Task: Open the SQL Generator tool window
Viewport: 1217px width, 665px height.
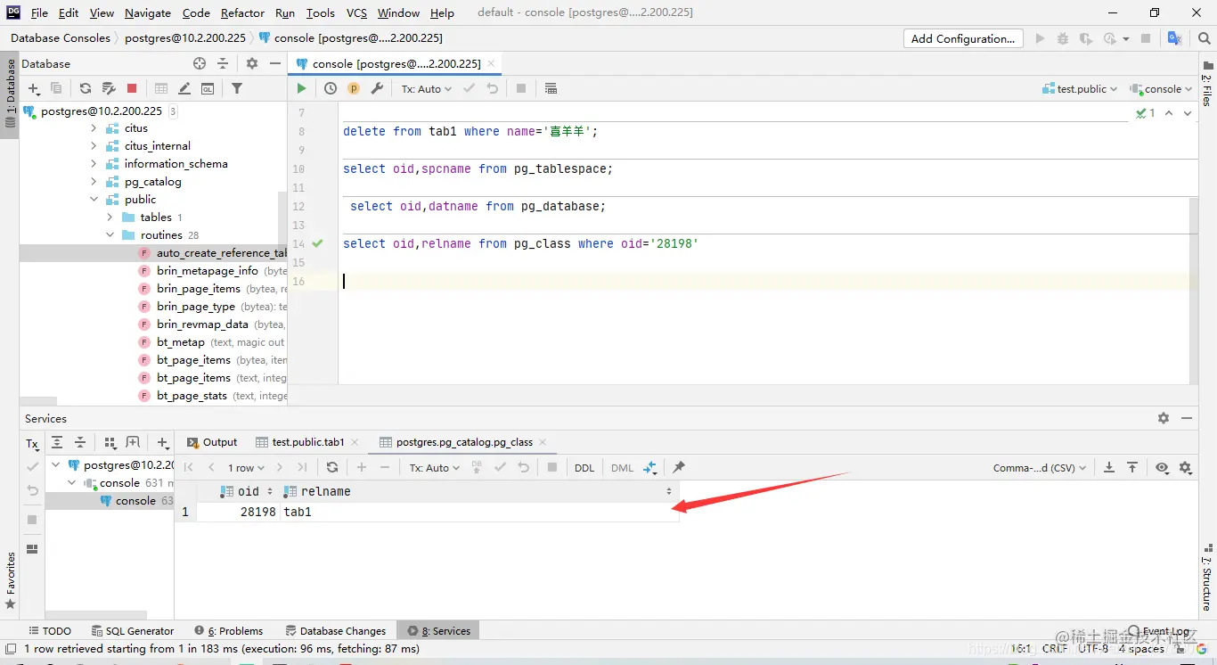Action: tap(132, 630)
